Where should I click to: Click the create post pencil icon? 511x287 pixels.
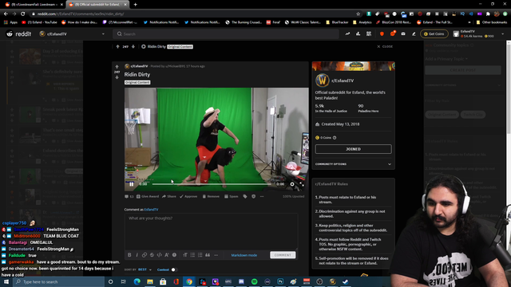414,33
